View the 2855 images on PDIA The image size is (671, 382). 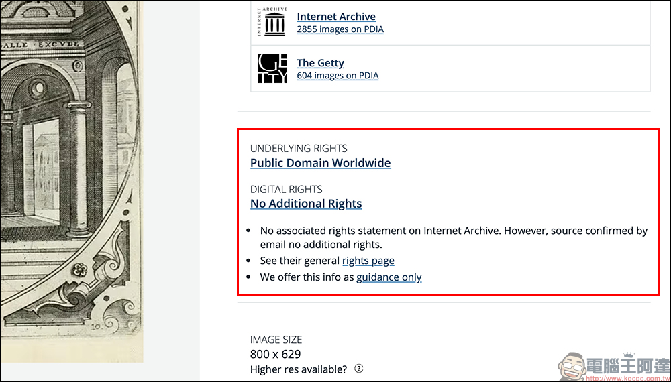pos(340,29)
